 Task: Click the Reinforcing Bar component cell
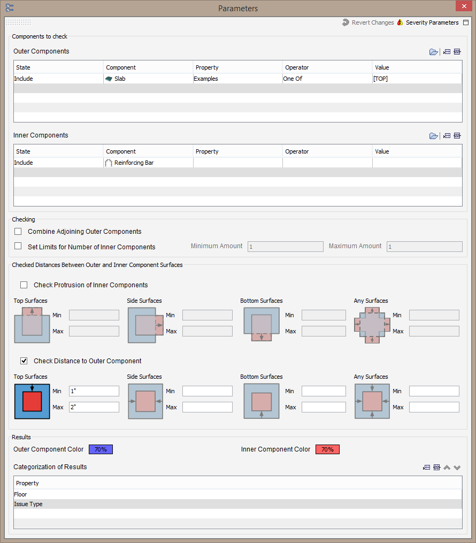(x=148, y=163)
